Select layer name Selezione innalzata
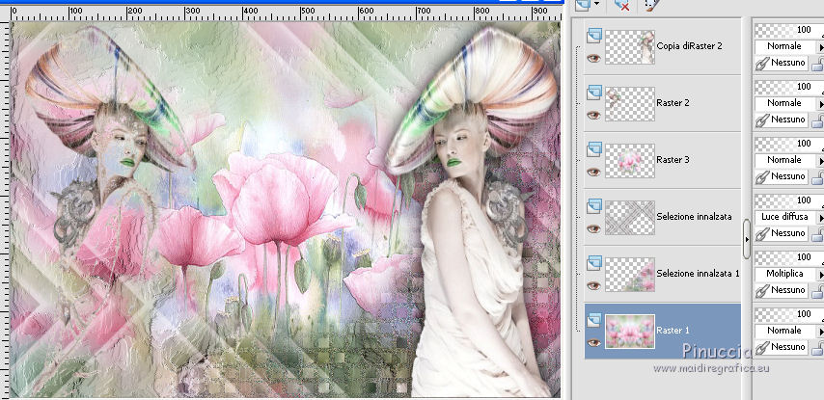This screenshot has width=824, height=400. (x=694, y=216)
